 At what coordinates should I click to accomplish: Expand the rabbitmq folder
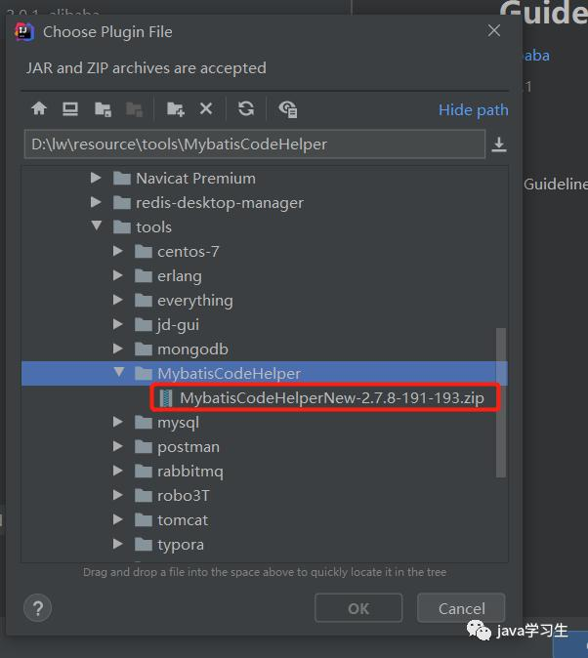pyautogui.click(x=118, y=471)
